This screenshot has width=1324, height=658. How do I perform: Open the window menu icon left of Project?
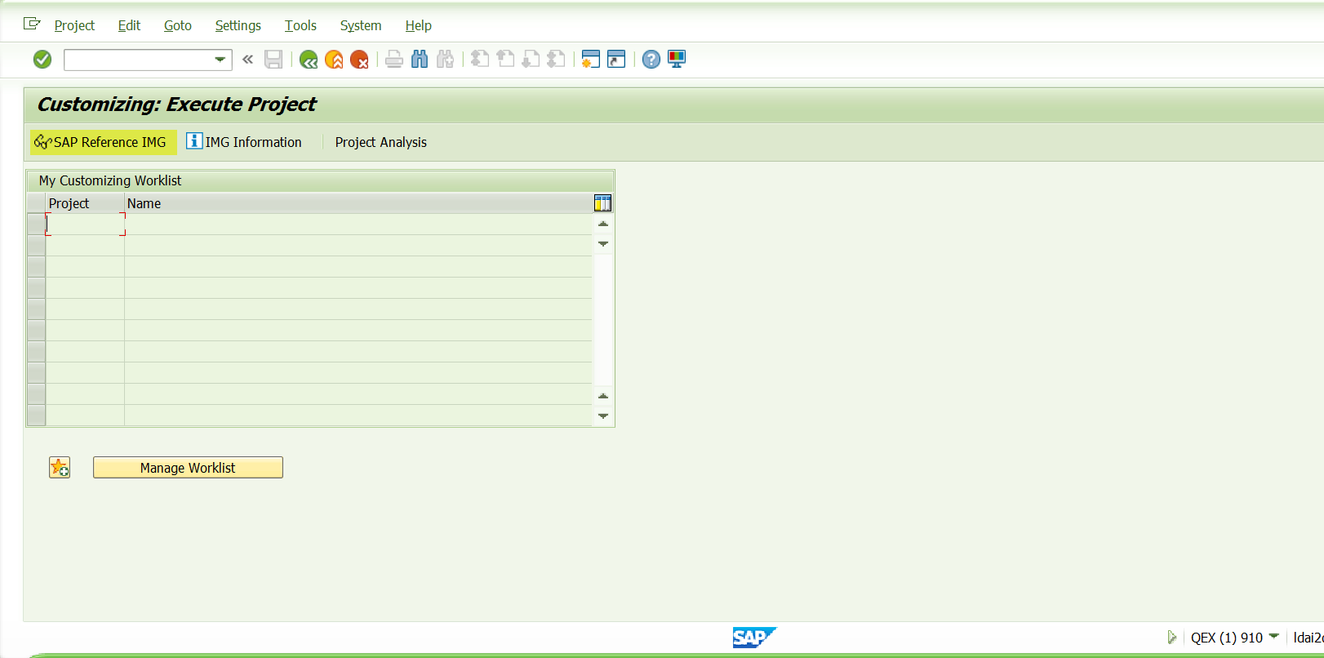point(32,24)
